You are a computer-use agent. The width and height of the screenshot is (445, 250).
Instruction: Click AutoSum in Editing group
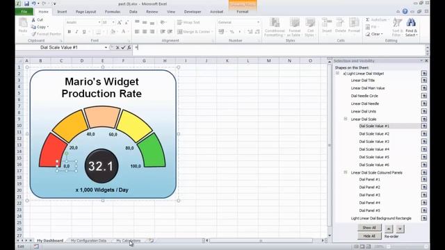tap(377, 20)
